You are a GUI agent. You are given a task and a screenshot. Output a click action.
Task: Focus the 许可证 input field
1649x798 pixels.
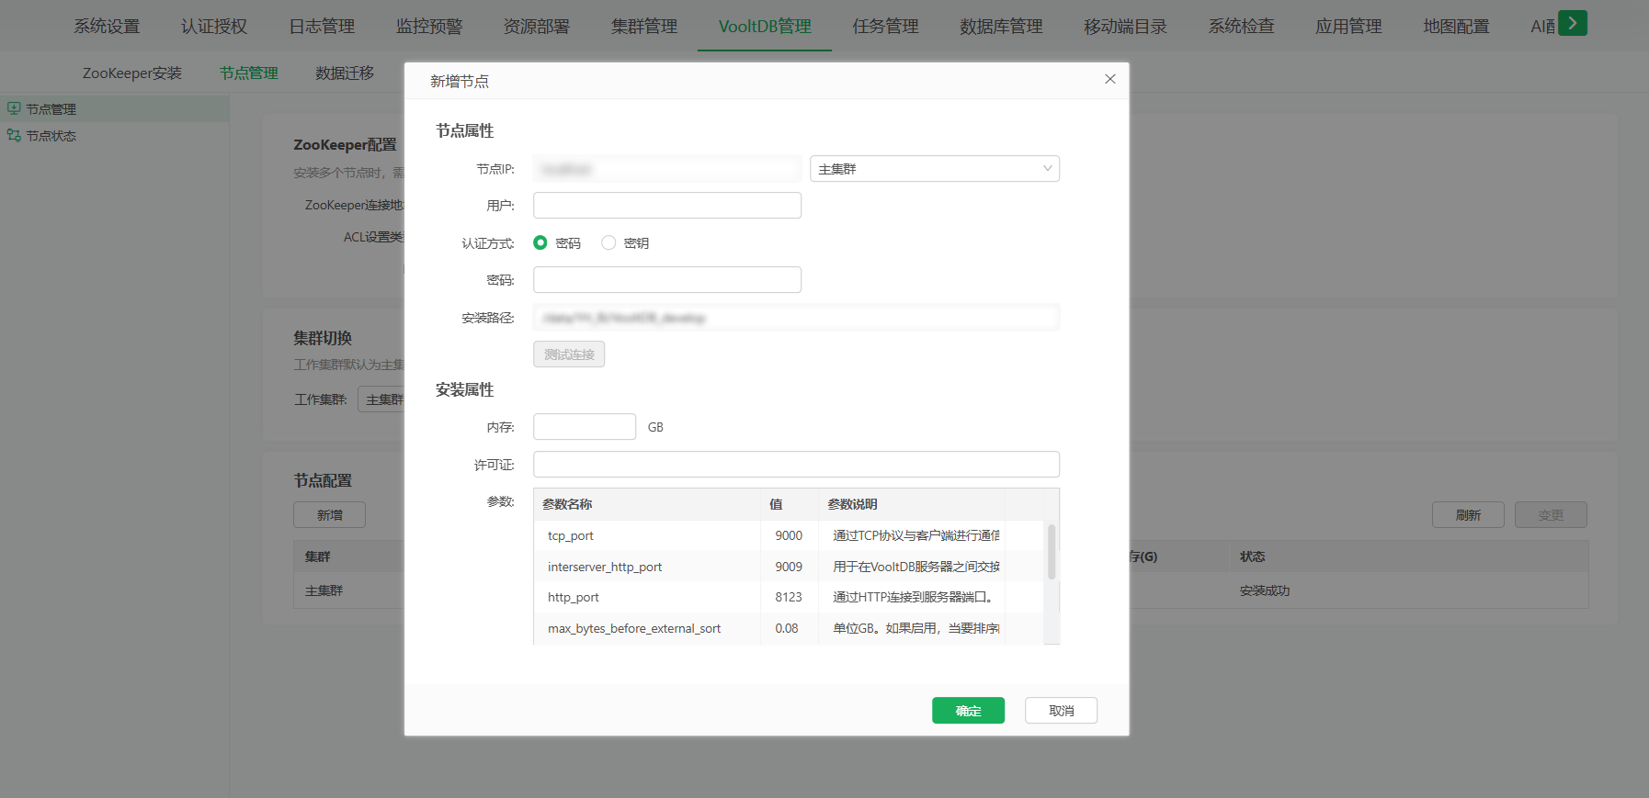796,465
